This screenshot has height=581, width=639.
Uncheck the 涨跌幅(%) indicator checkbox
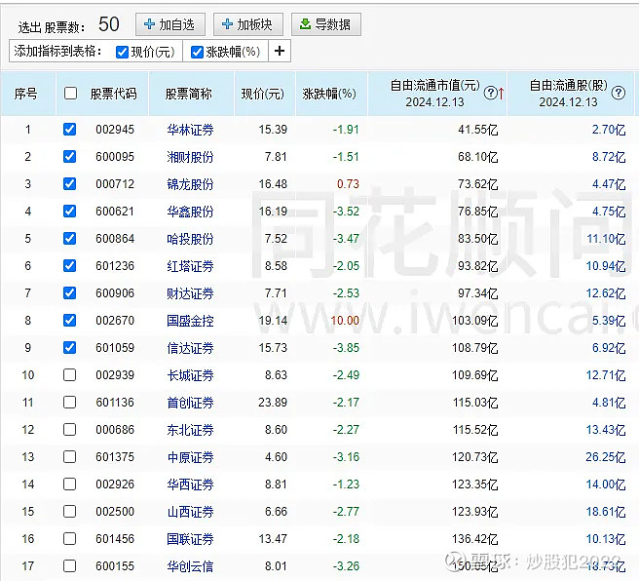197,52
